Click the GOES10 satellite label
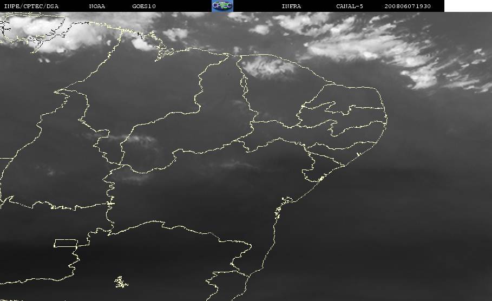The image size is (492, 301). pos(144,6)
